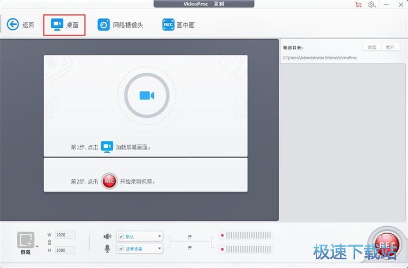408x268 pixels.
Task: Open the dropdown arrow beside 剪裁
Action: pyautogui.click(x=38, y=246)
